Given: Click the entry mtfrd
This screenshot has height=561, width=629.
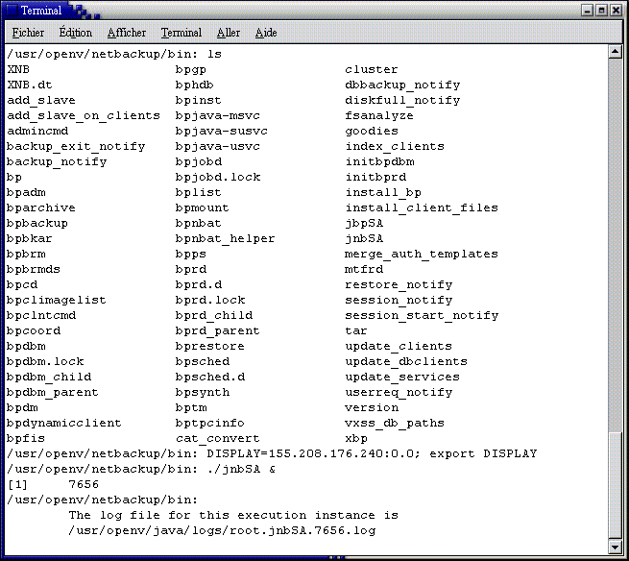Looking at the screenshot, I should coord(363,270).
